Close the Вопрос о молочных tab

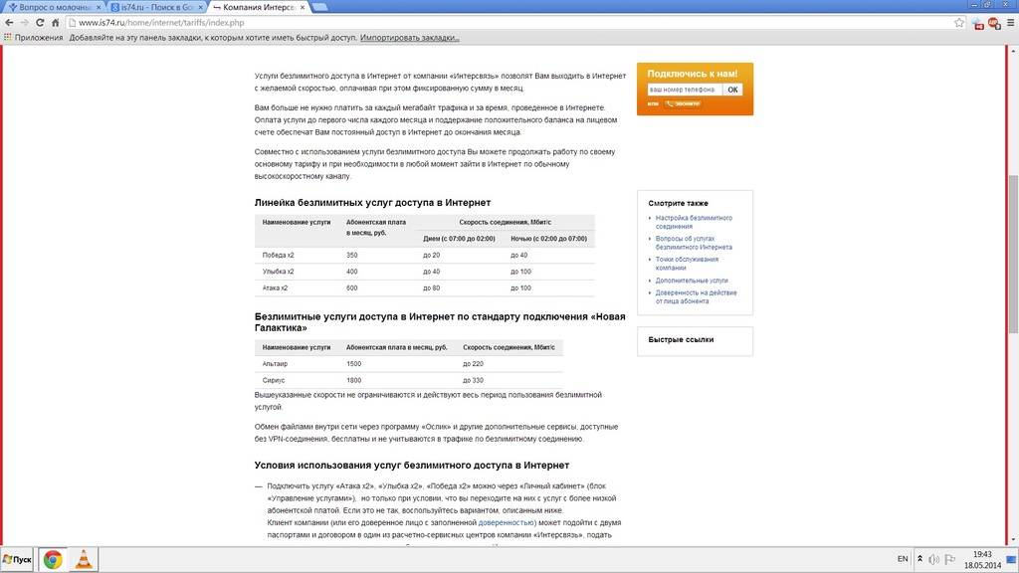(99, 7)
